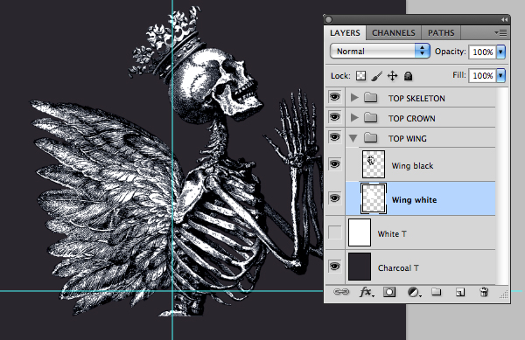This screenshot has width=525, height=340.
Task: Lock transparent pixels icon
Action: [x=360, y=75]
